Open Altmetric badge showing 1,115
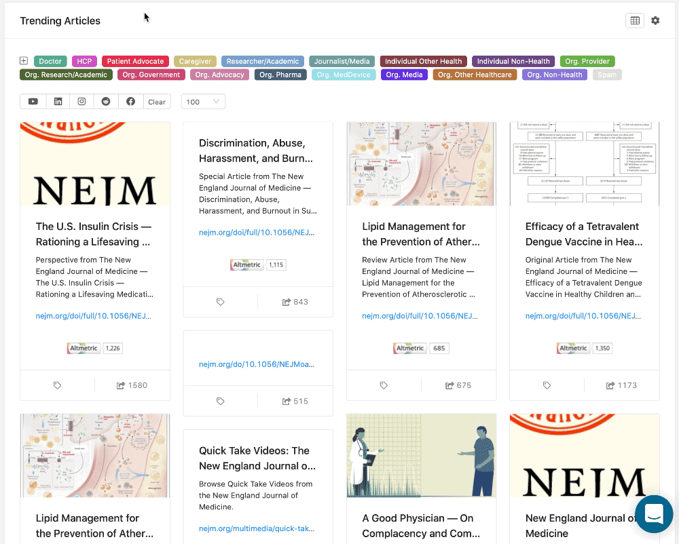This screenshot has height=544, width=679. click(258, 265)
